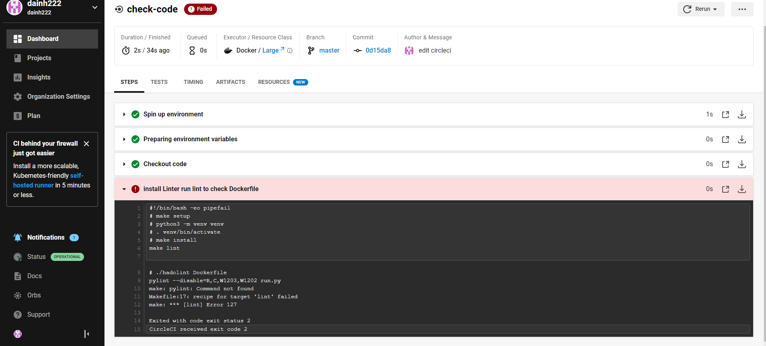Click the Insights bar chart icon
Image resolution: width=766 pixels, height=346 pixels.
[x=18, y=77]
